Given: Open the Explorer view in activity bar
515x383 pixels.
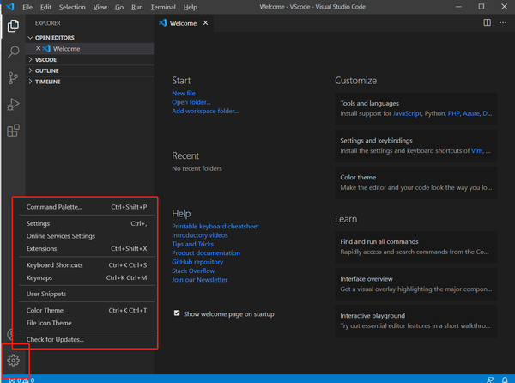Looking at the screenshot, I should (13, 26).
